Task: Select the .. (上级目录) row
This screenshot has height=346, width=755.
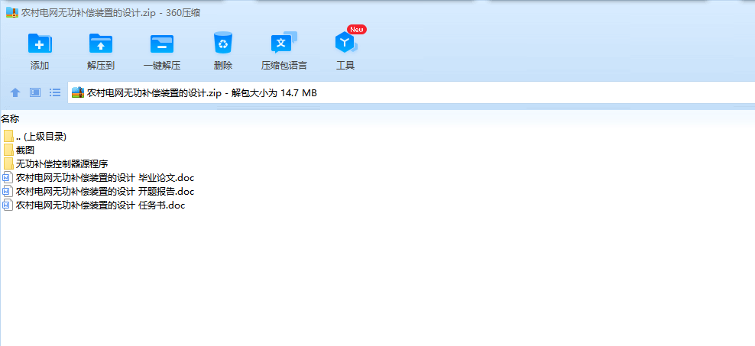Action: coord(41,137)
